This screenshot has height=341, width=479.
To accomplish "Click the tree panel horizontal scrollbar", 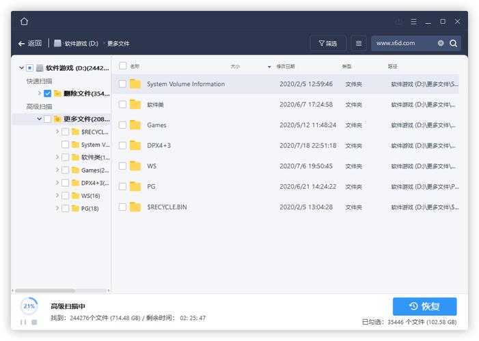I will (45, 291).
